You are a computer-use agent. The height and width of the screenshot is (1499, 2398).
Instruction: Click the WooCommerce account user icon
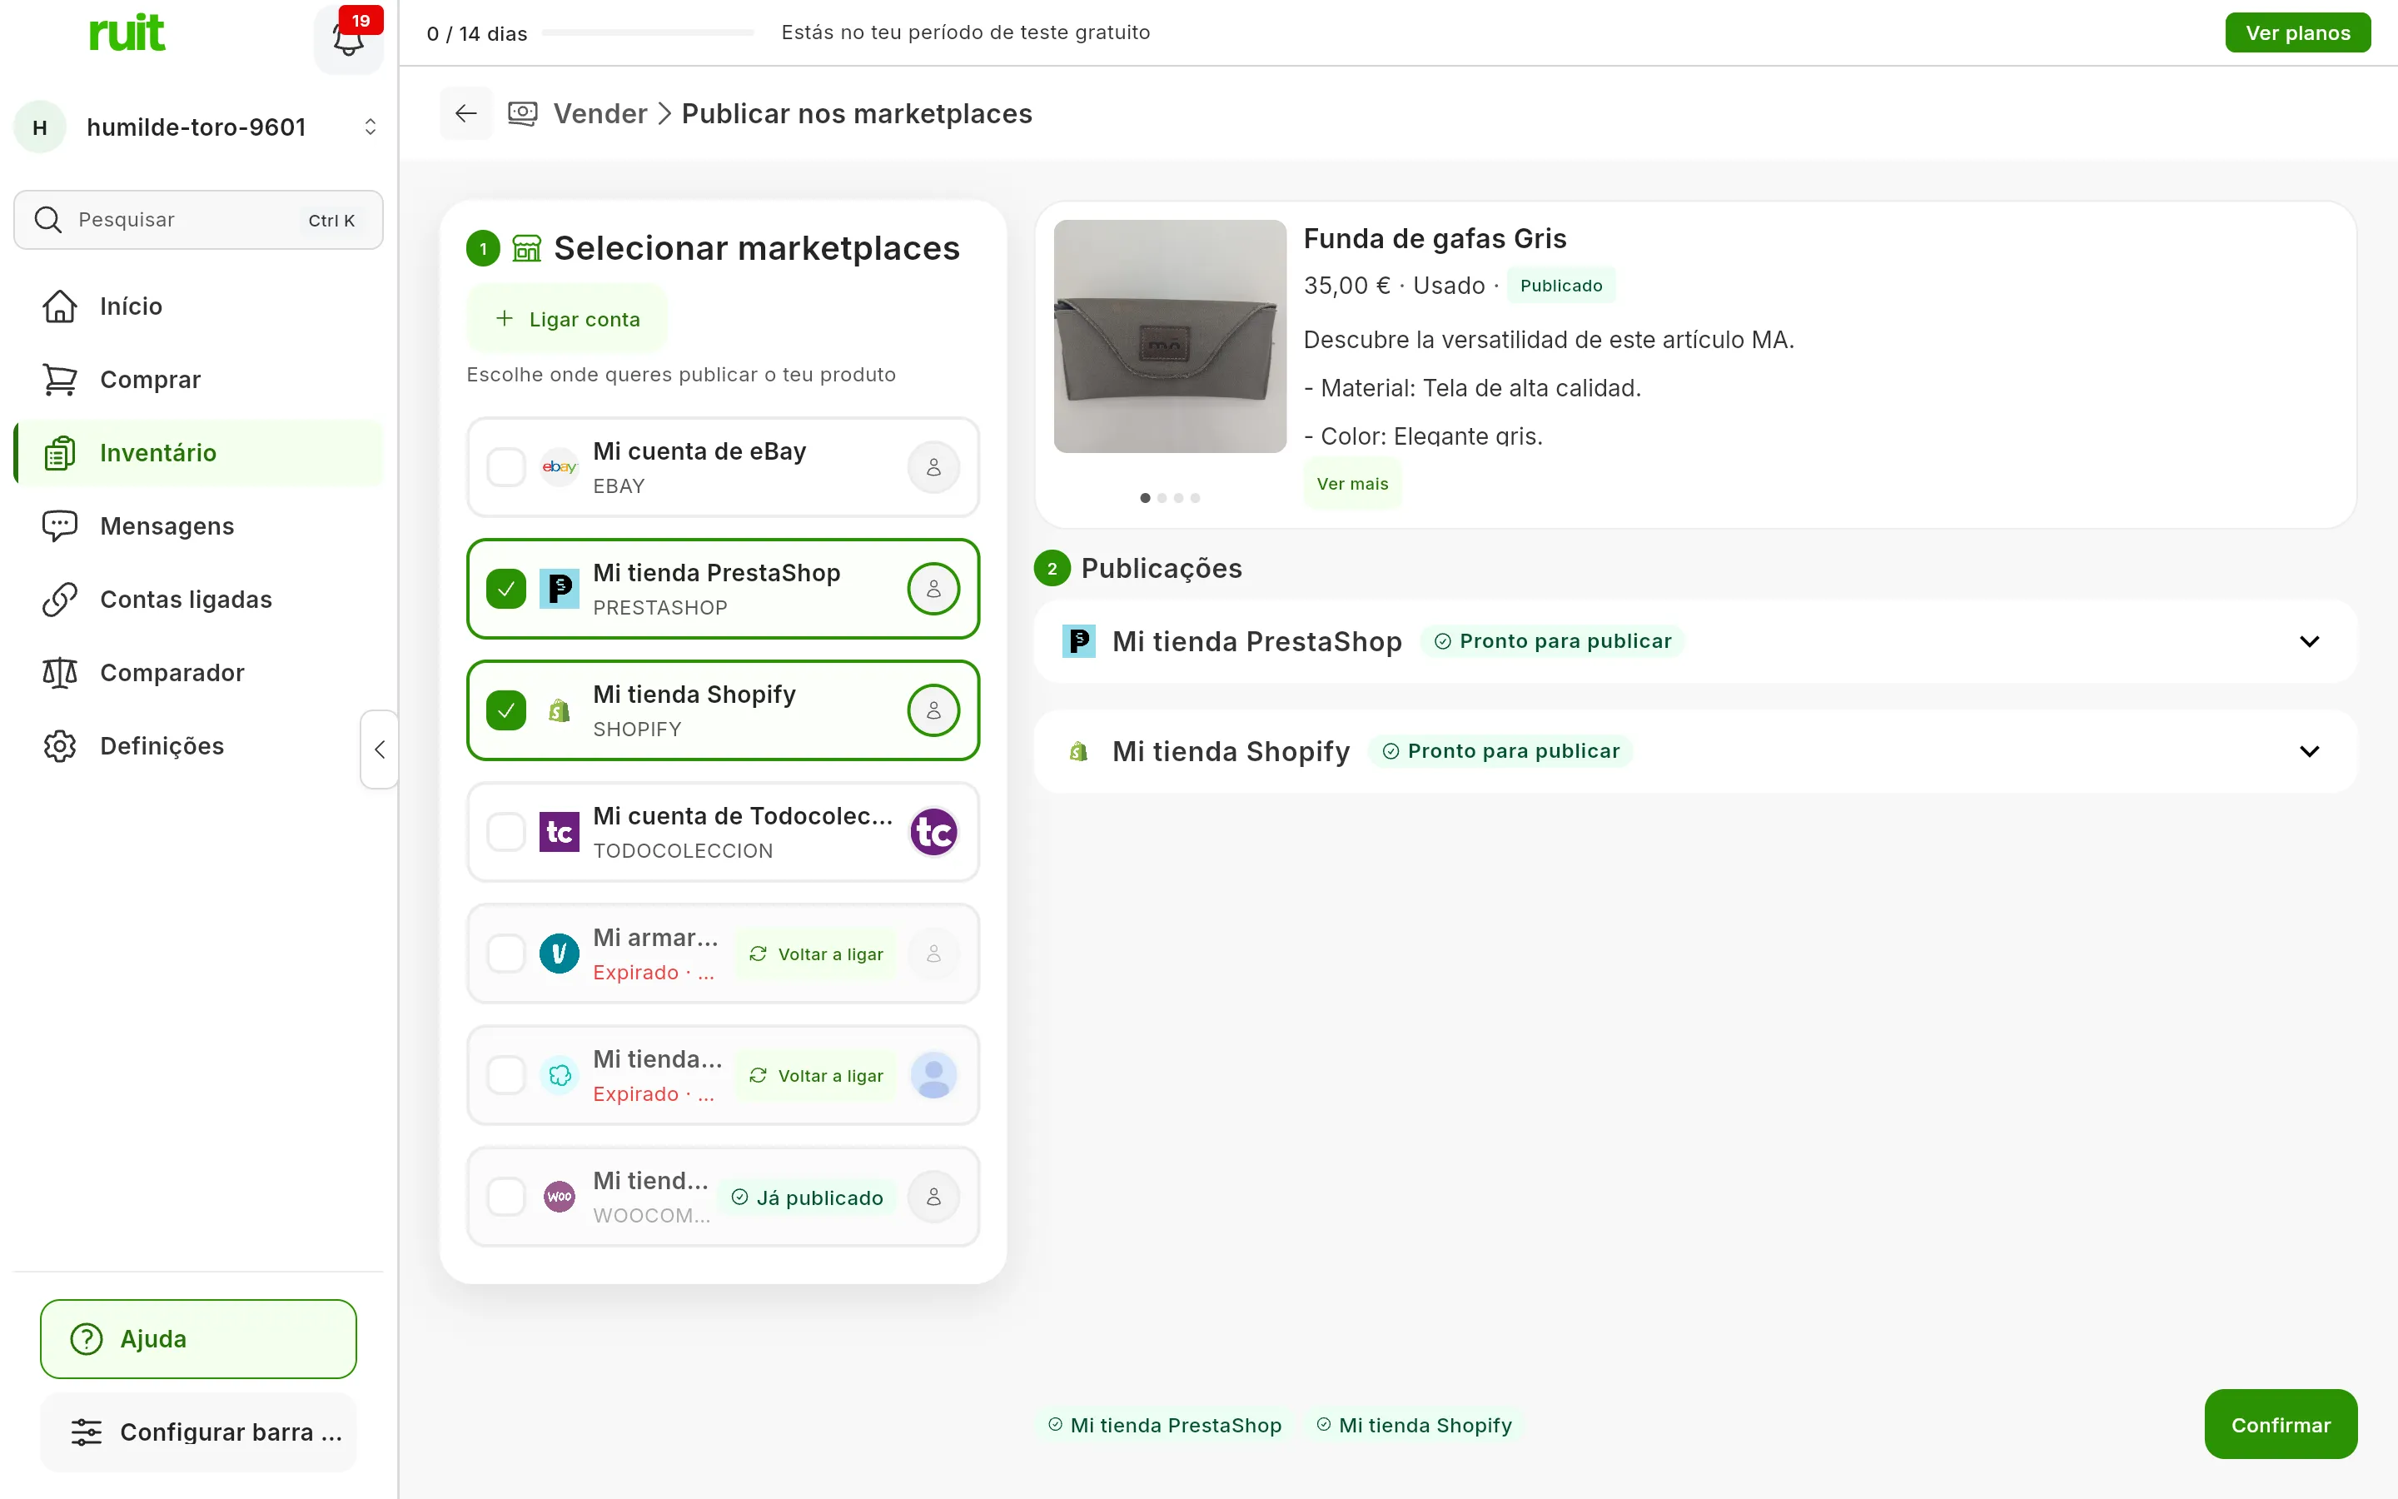[x=933, y=1198]
